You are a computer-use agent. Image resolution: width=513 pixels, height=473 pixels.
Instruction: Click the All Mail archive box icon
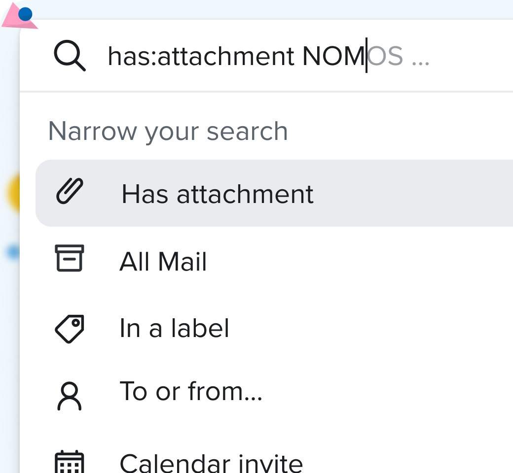(x=70, y=258)
